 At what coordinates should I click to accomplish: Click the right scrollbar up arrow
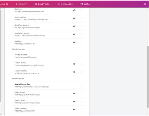coord(148,9)
